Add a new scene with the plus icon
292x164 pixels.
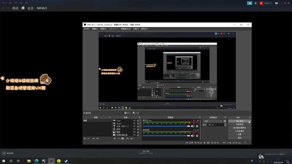click(85, 138)
